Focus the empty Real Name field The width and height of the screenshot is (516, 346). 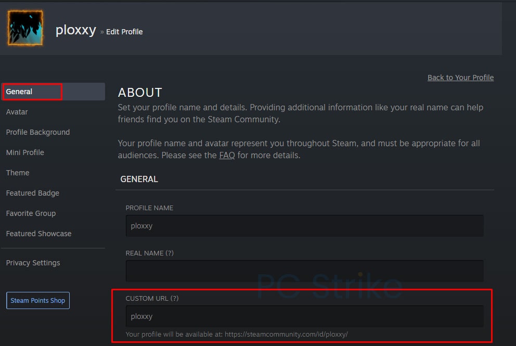(304, 271)
